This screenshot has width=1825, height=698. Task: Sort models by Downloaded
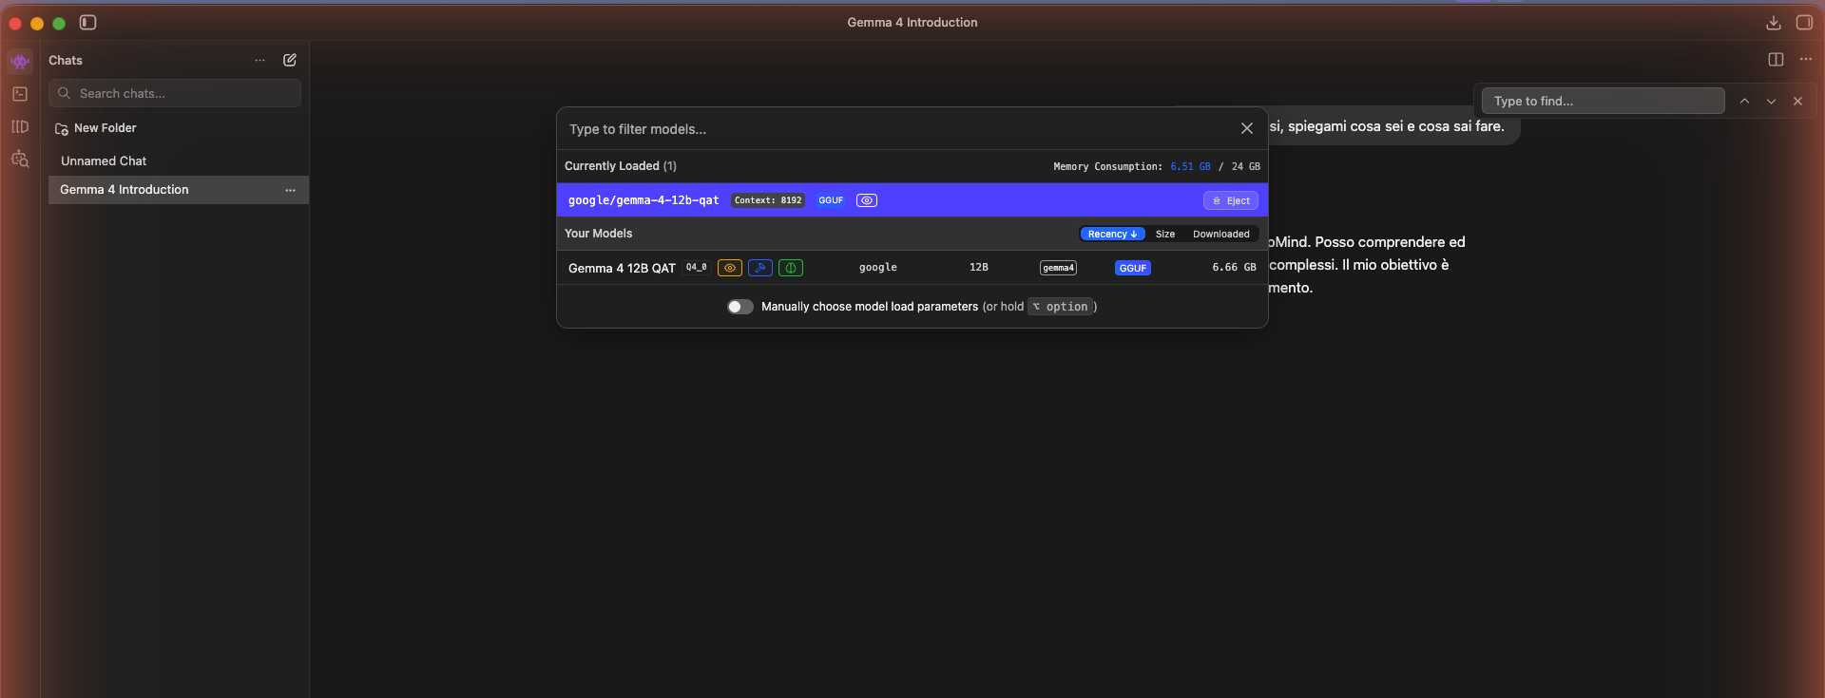point(1221,234)
